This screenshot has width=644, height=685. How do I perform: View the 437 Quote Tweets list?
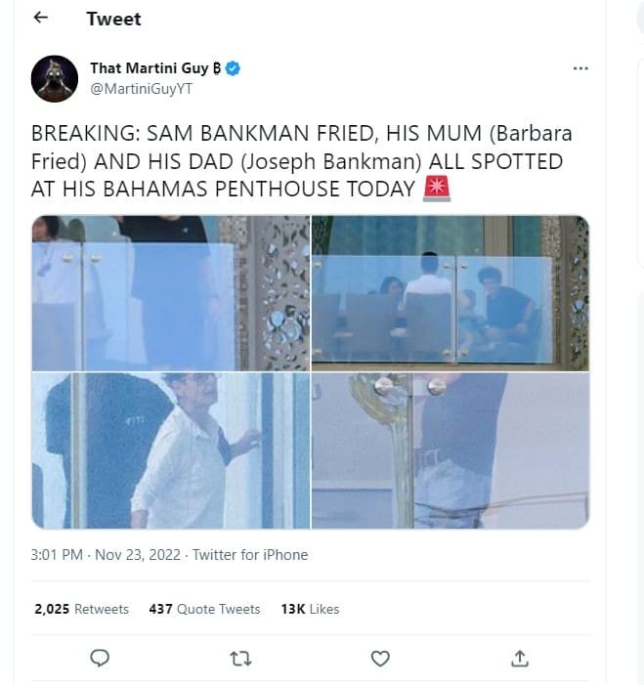(x=204, y=609)
